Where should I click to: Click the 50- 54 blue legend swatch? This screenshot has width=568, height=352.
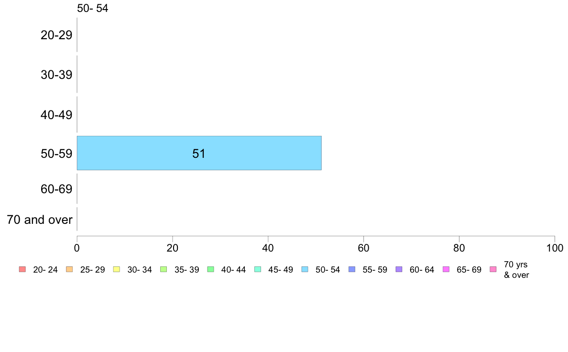click(x=305, y=269)
